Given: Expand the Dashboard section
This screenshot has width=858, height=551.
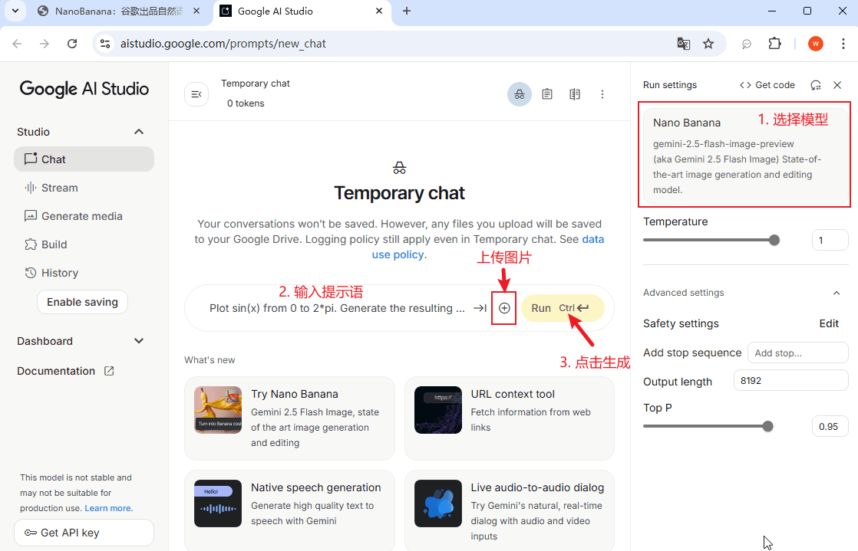Looking at the screenshot, I should tap(139, 341).
